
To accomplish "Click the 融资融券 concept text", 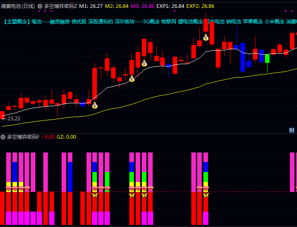I will 60,22.
